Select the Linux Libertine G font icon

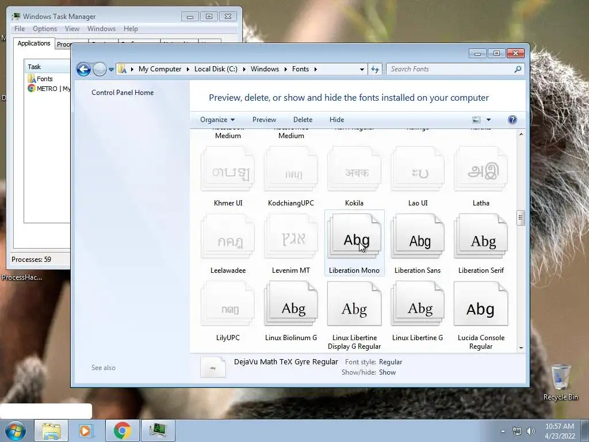pyautogui.click(x=418, y=304)
